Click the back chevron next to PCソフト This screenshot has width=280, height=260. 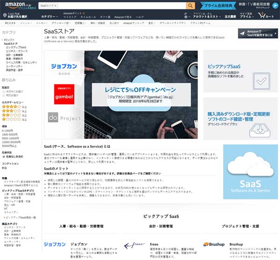coord(2,40)
